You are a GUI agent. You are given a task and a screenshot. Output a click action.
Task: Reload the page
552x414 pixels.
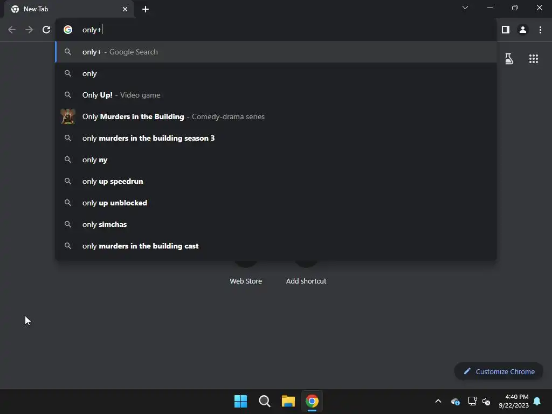(x=46, y=30)
